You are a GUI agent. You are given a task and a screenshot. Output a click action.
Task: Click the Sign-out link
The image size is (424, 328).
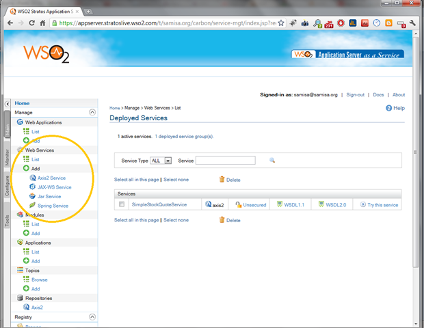coord(356,94)
